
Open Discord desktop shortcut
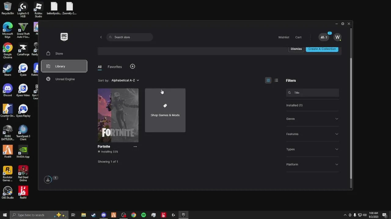8,90
